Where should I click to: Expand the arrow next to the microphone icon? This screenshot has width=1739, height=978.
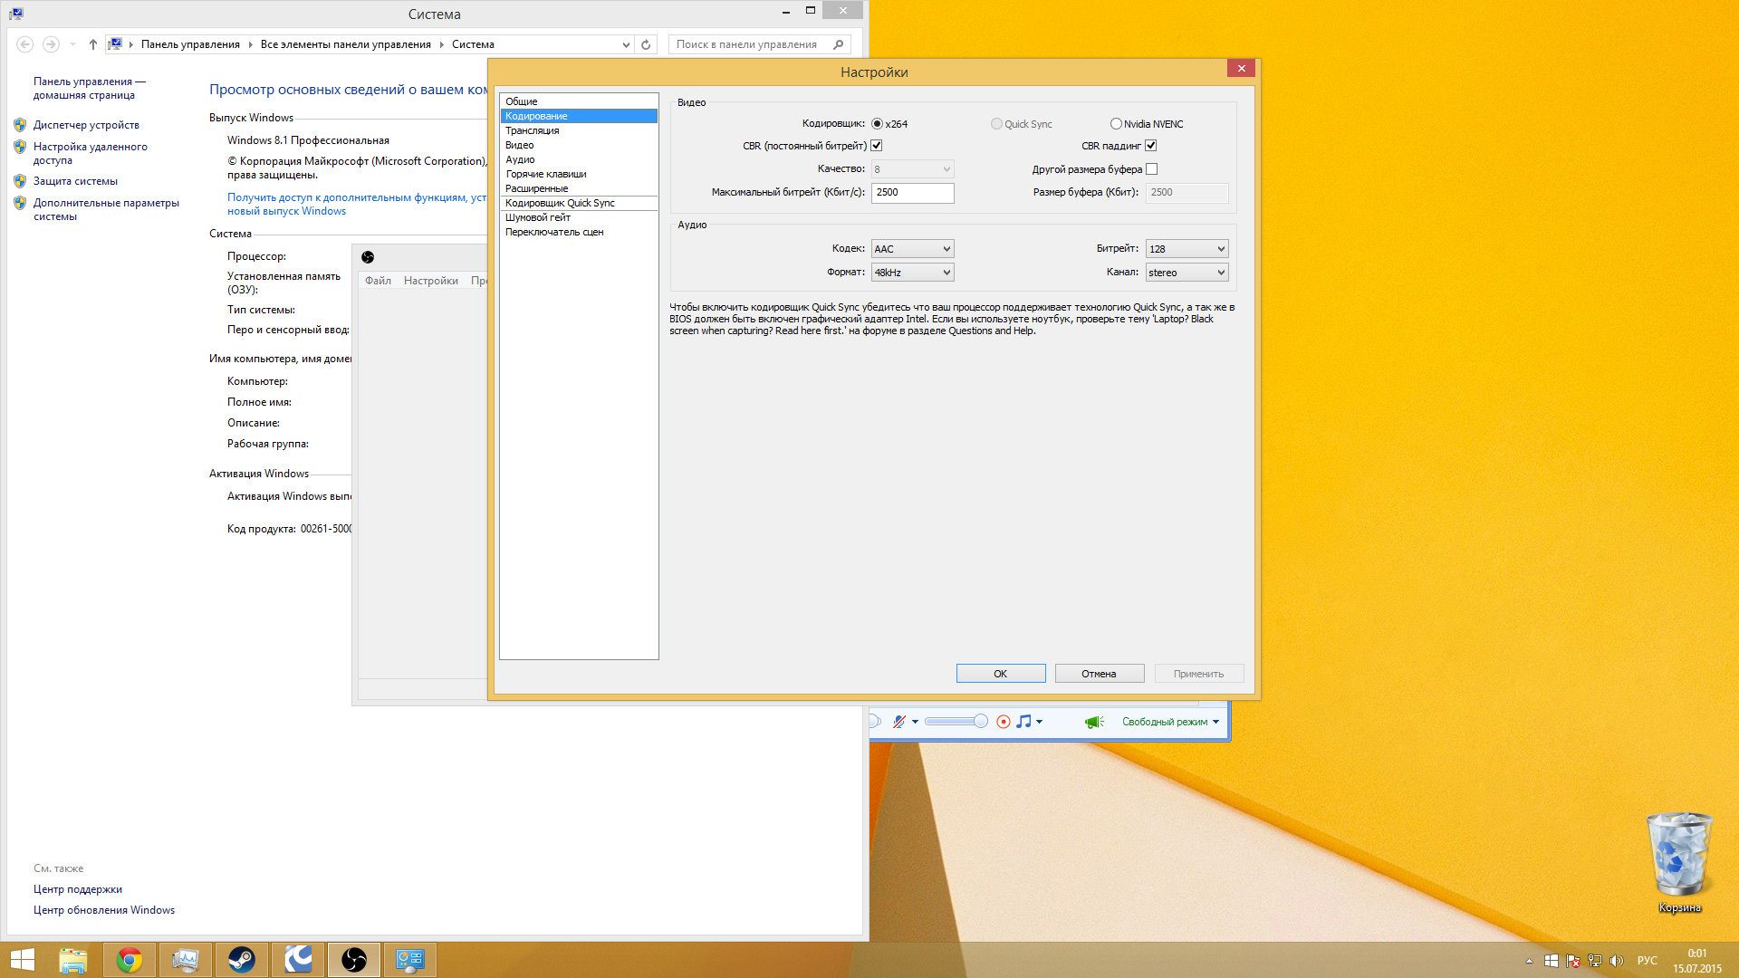(915, 722)
